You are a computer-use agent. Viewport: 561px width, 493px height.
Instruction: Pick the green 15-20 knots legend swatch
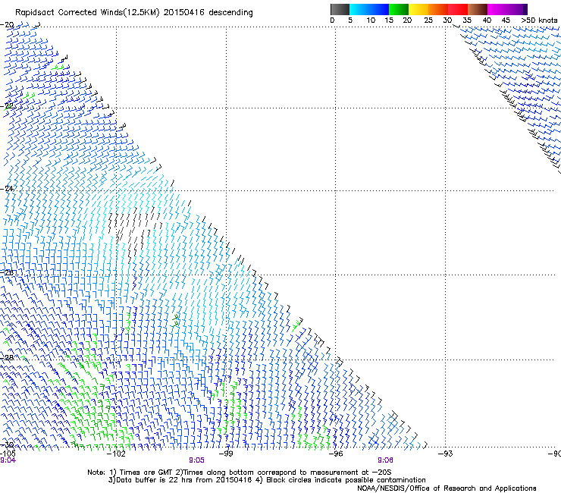point(399,9)
